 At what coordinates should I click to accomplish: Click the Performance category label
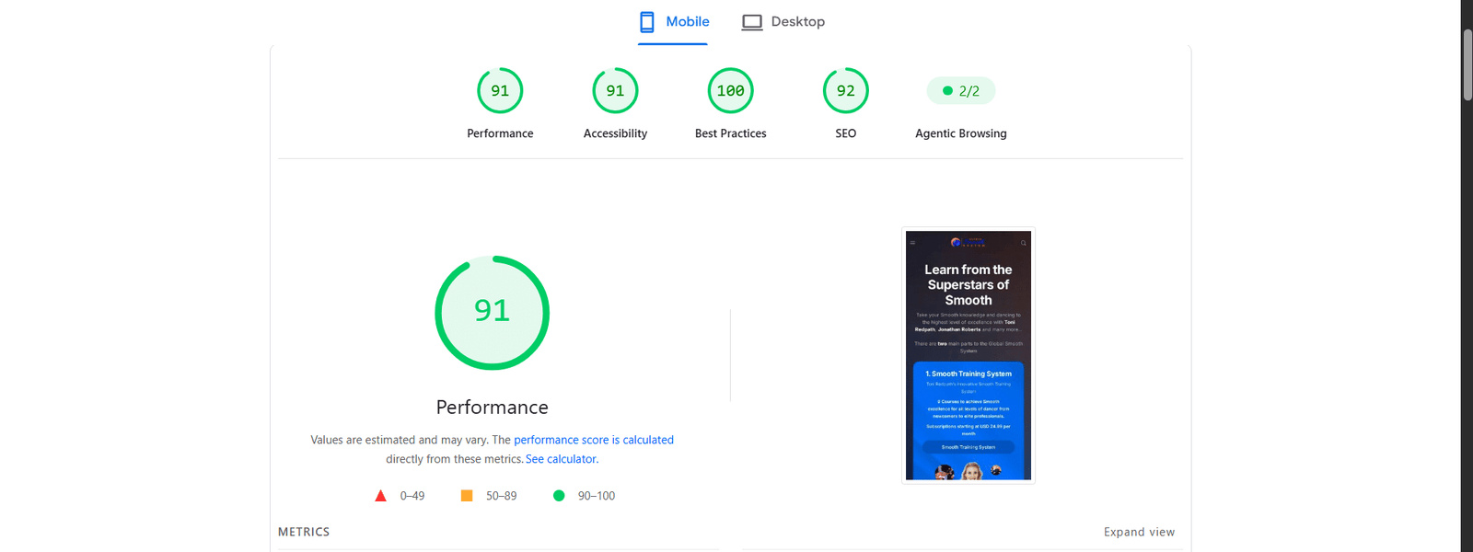coord(500,133)
